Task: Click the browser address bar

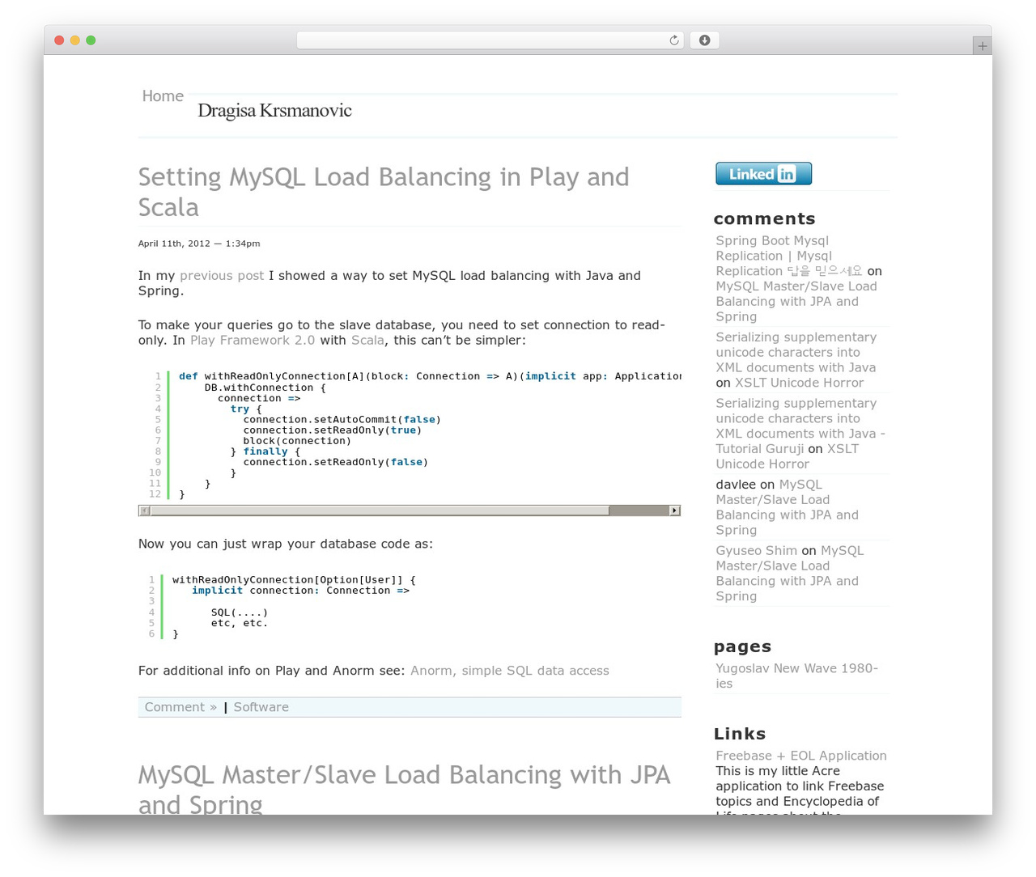Action: (x=490, y=40)
